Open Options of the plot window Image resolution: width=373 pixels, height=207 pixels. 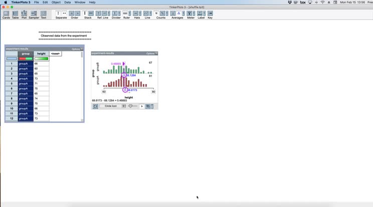[x=152, y=53]
